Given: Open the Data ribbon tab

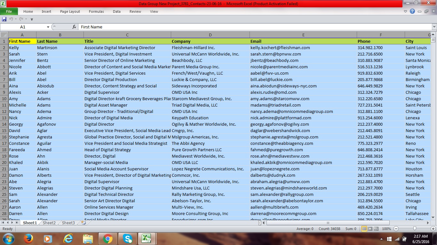Looking at the screenshot, I should [117, 11].
